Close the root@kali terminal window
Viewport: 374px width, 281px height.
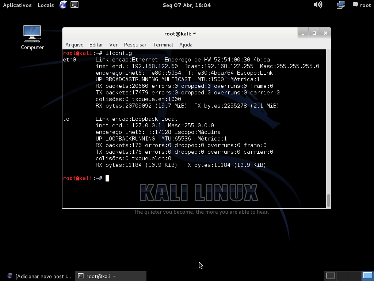325,33
